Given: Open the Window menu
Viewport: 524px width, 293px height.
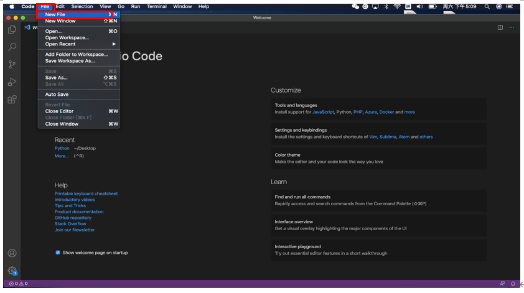Looking at the screenshot, I should point(182,6).
